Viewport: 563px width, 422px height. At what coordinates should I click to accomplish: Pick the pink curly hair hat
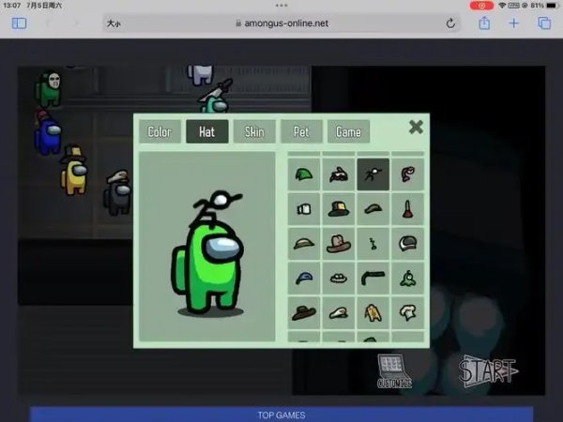point(407,174)
